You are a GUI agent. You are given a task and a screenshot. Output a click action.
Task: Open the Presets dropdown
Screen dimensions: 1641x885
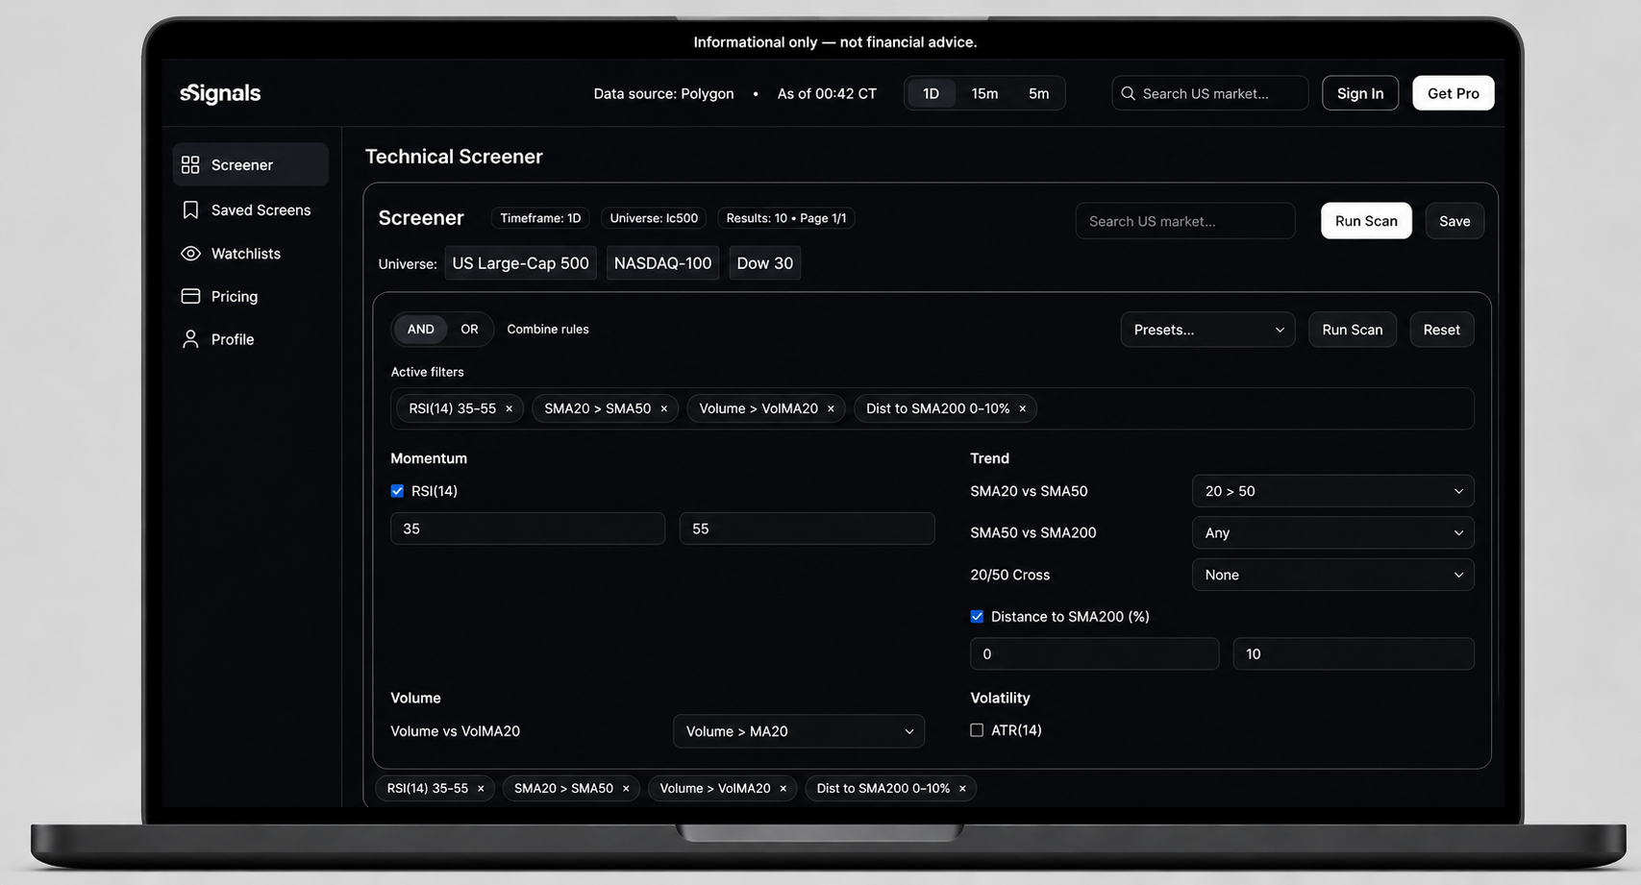point(1207,330)
